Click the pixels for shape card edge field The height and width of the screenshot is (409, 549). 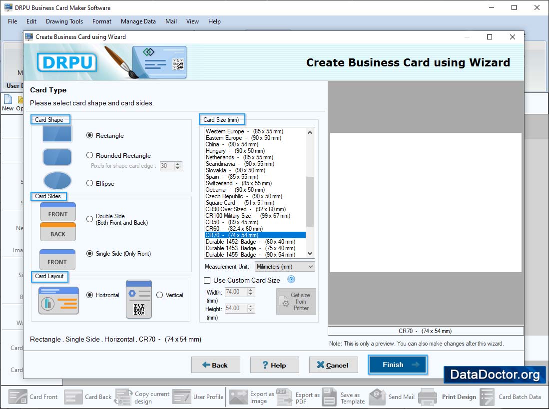167,166
